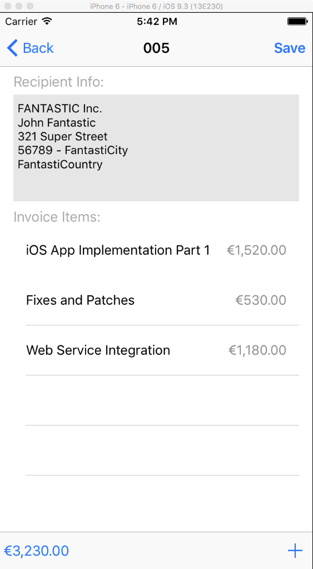Tap the plus icon to add item
The height and width of the screenshot is (569, 313).
click(x=295, y=551)
